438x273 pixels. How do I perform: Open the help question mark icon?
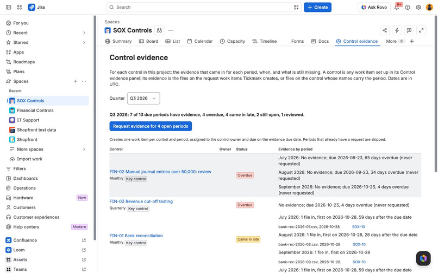click(408, 7)
